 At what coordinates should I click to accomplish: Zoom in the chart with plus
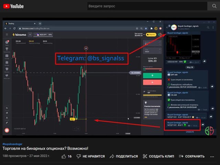click(78, 129)
